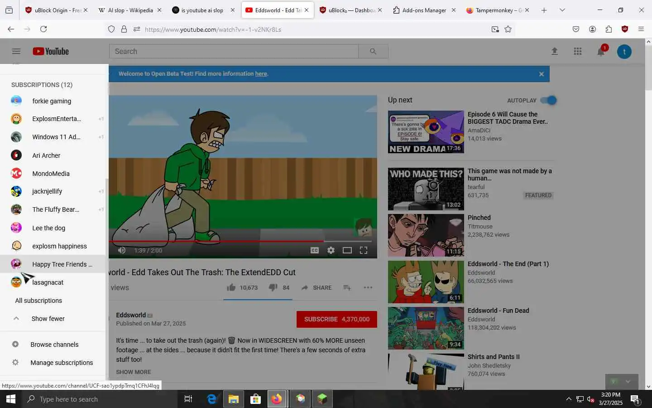Toggle closed captions on the player
The height and width of the screenshot is (408, 652).
315,250
